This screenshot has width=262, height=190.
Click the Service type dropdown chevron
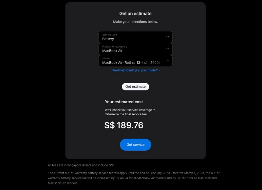pos(167,37)
